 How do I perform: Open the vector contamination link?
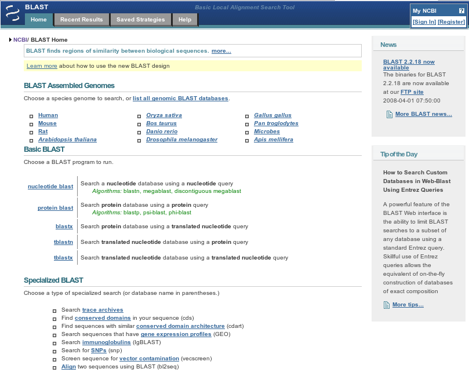click(x=149, y=359)
